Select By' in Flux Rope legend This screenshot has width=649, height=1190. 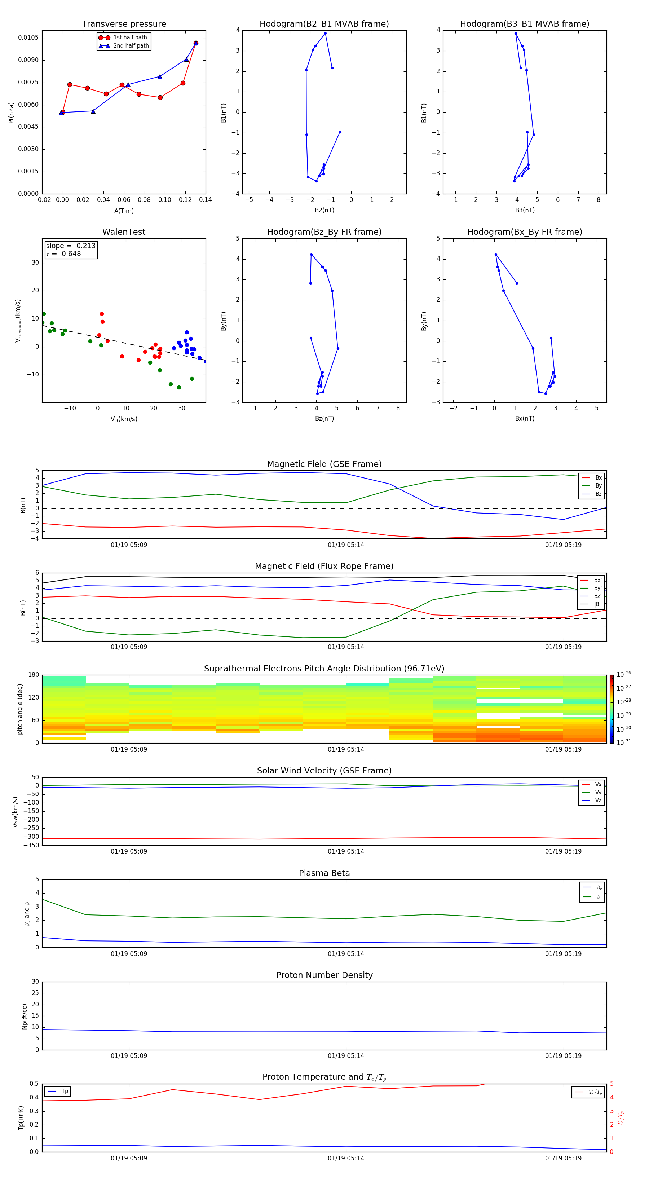click(592, 588)
